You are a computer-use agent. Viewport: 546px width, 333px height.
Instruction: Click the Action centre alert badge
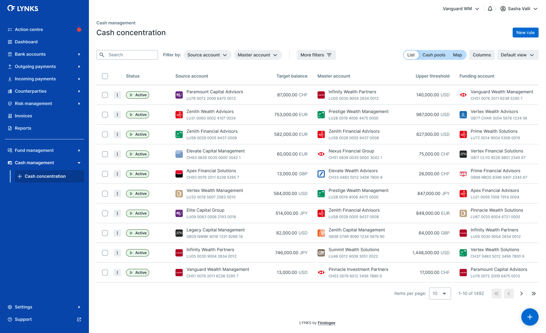coord(79,30)
